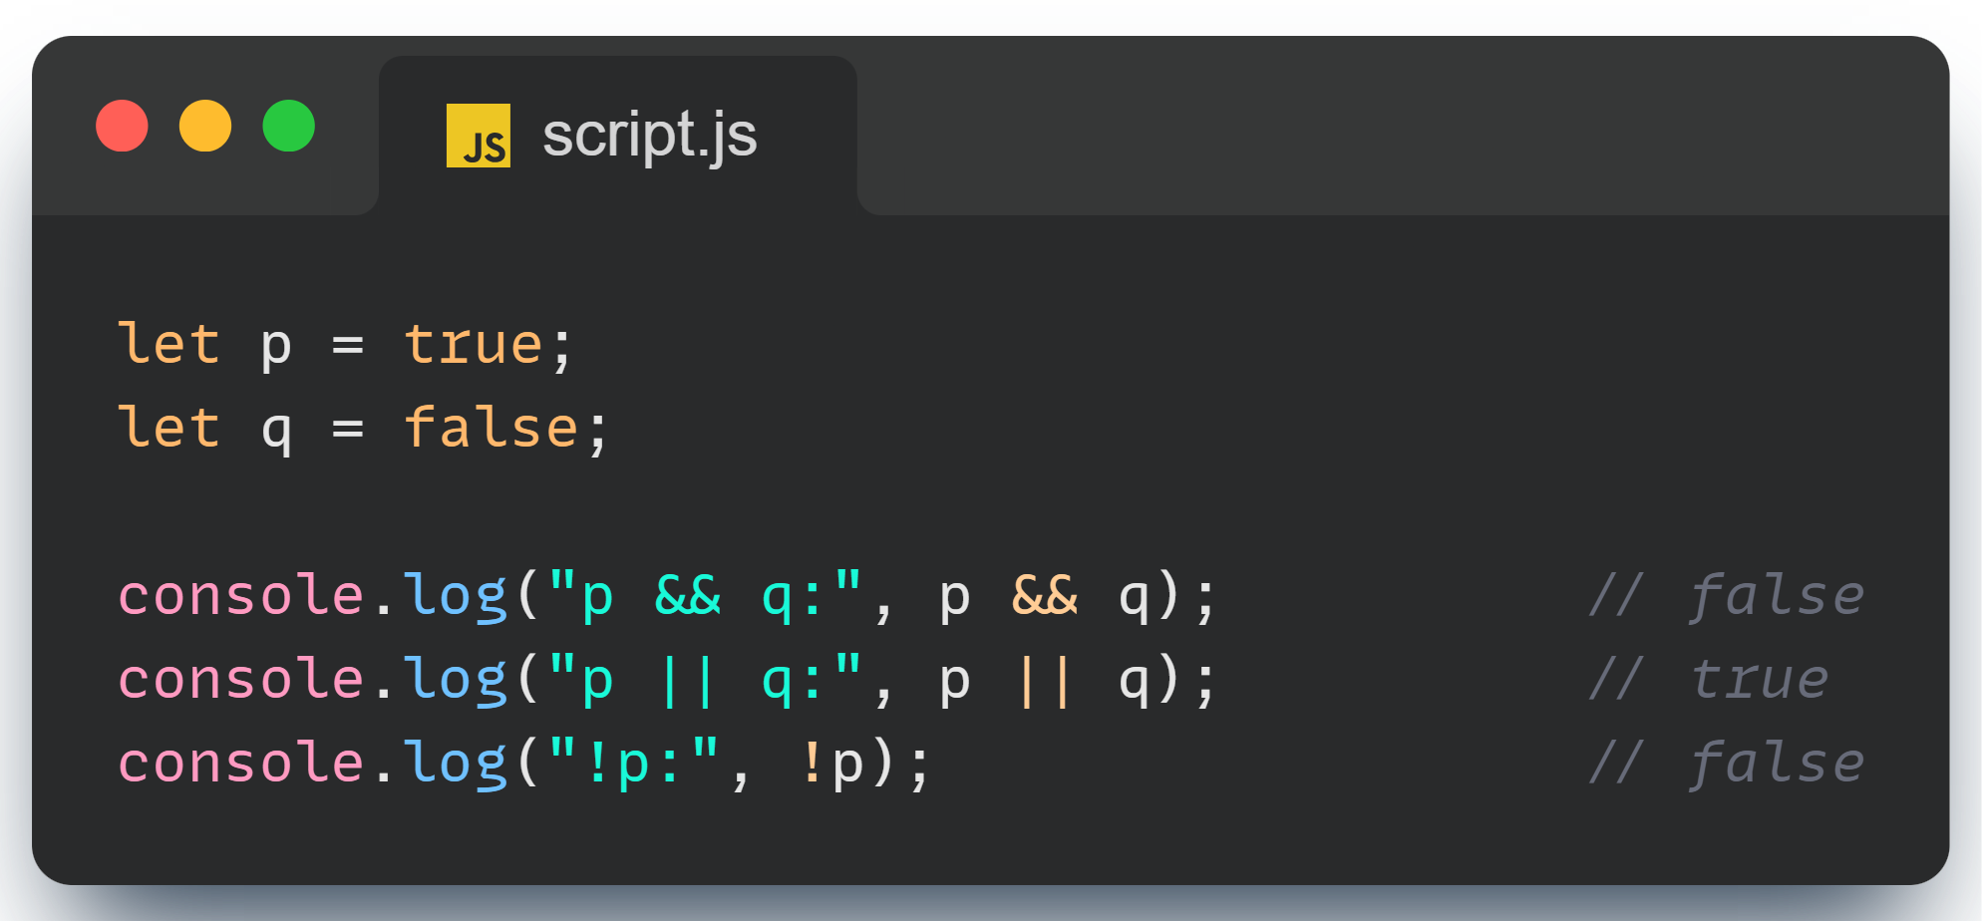This screenshot has width=1982, height=921.
Task: Click the line 'let p = true;'
Action: 346,346
